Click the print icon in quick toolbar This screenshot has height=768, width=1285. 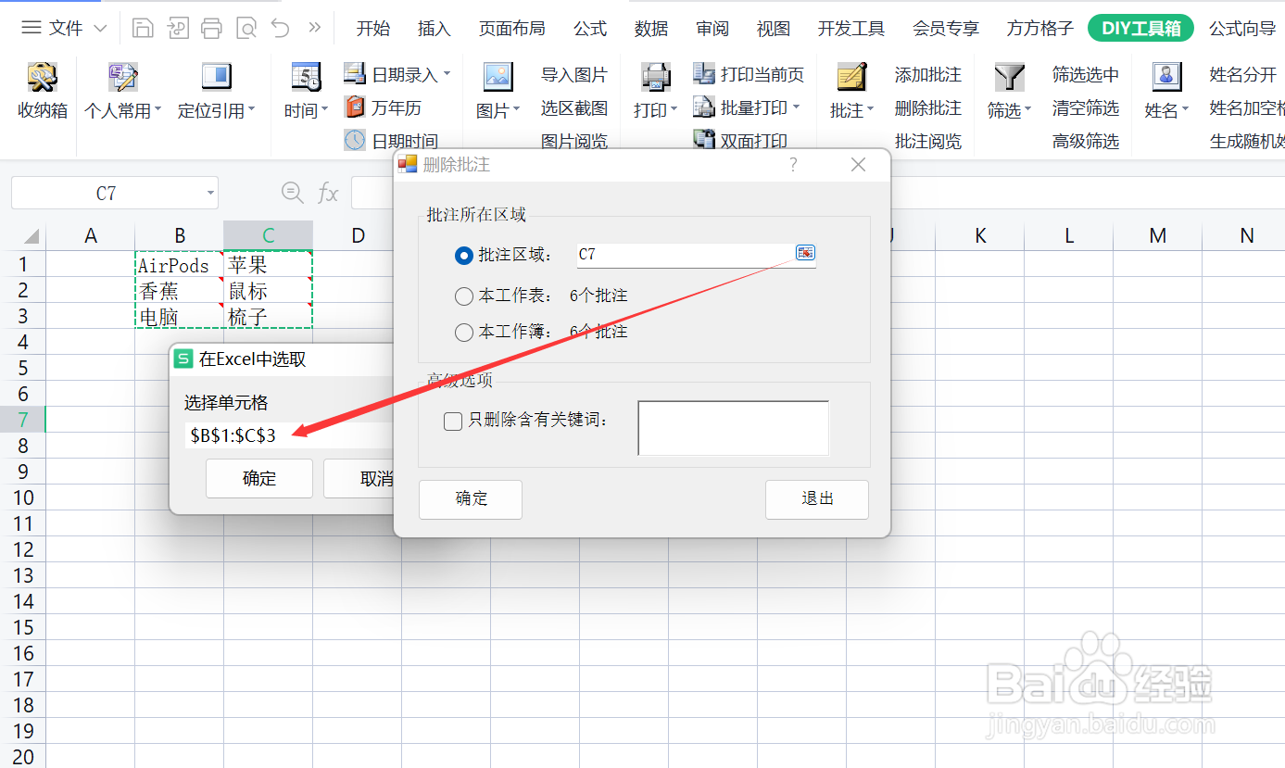(x=211, y=28)
